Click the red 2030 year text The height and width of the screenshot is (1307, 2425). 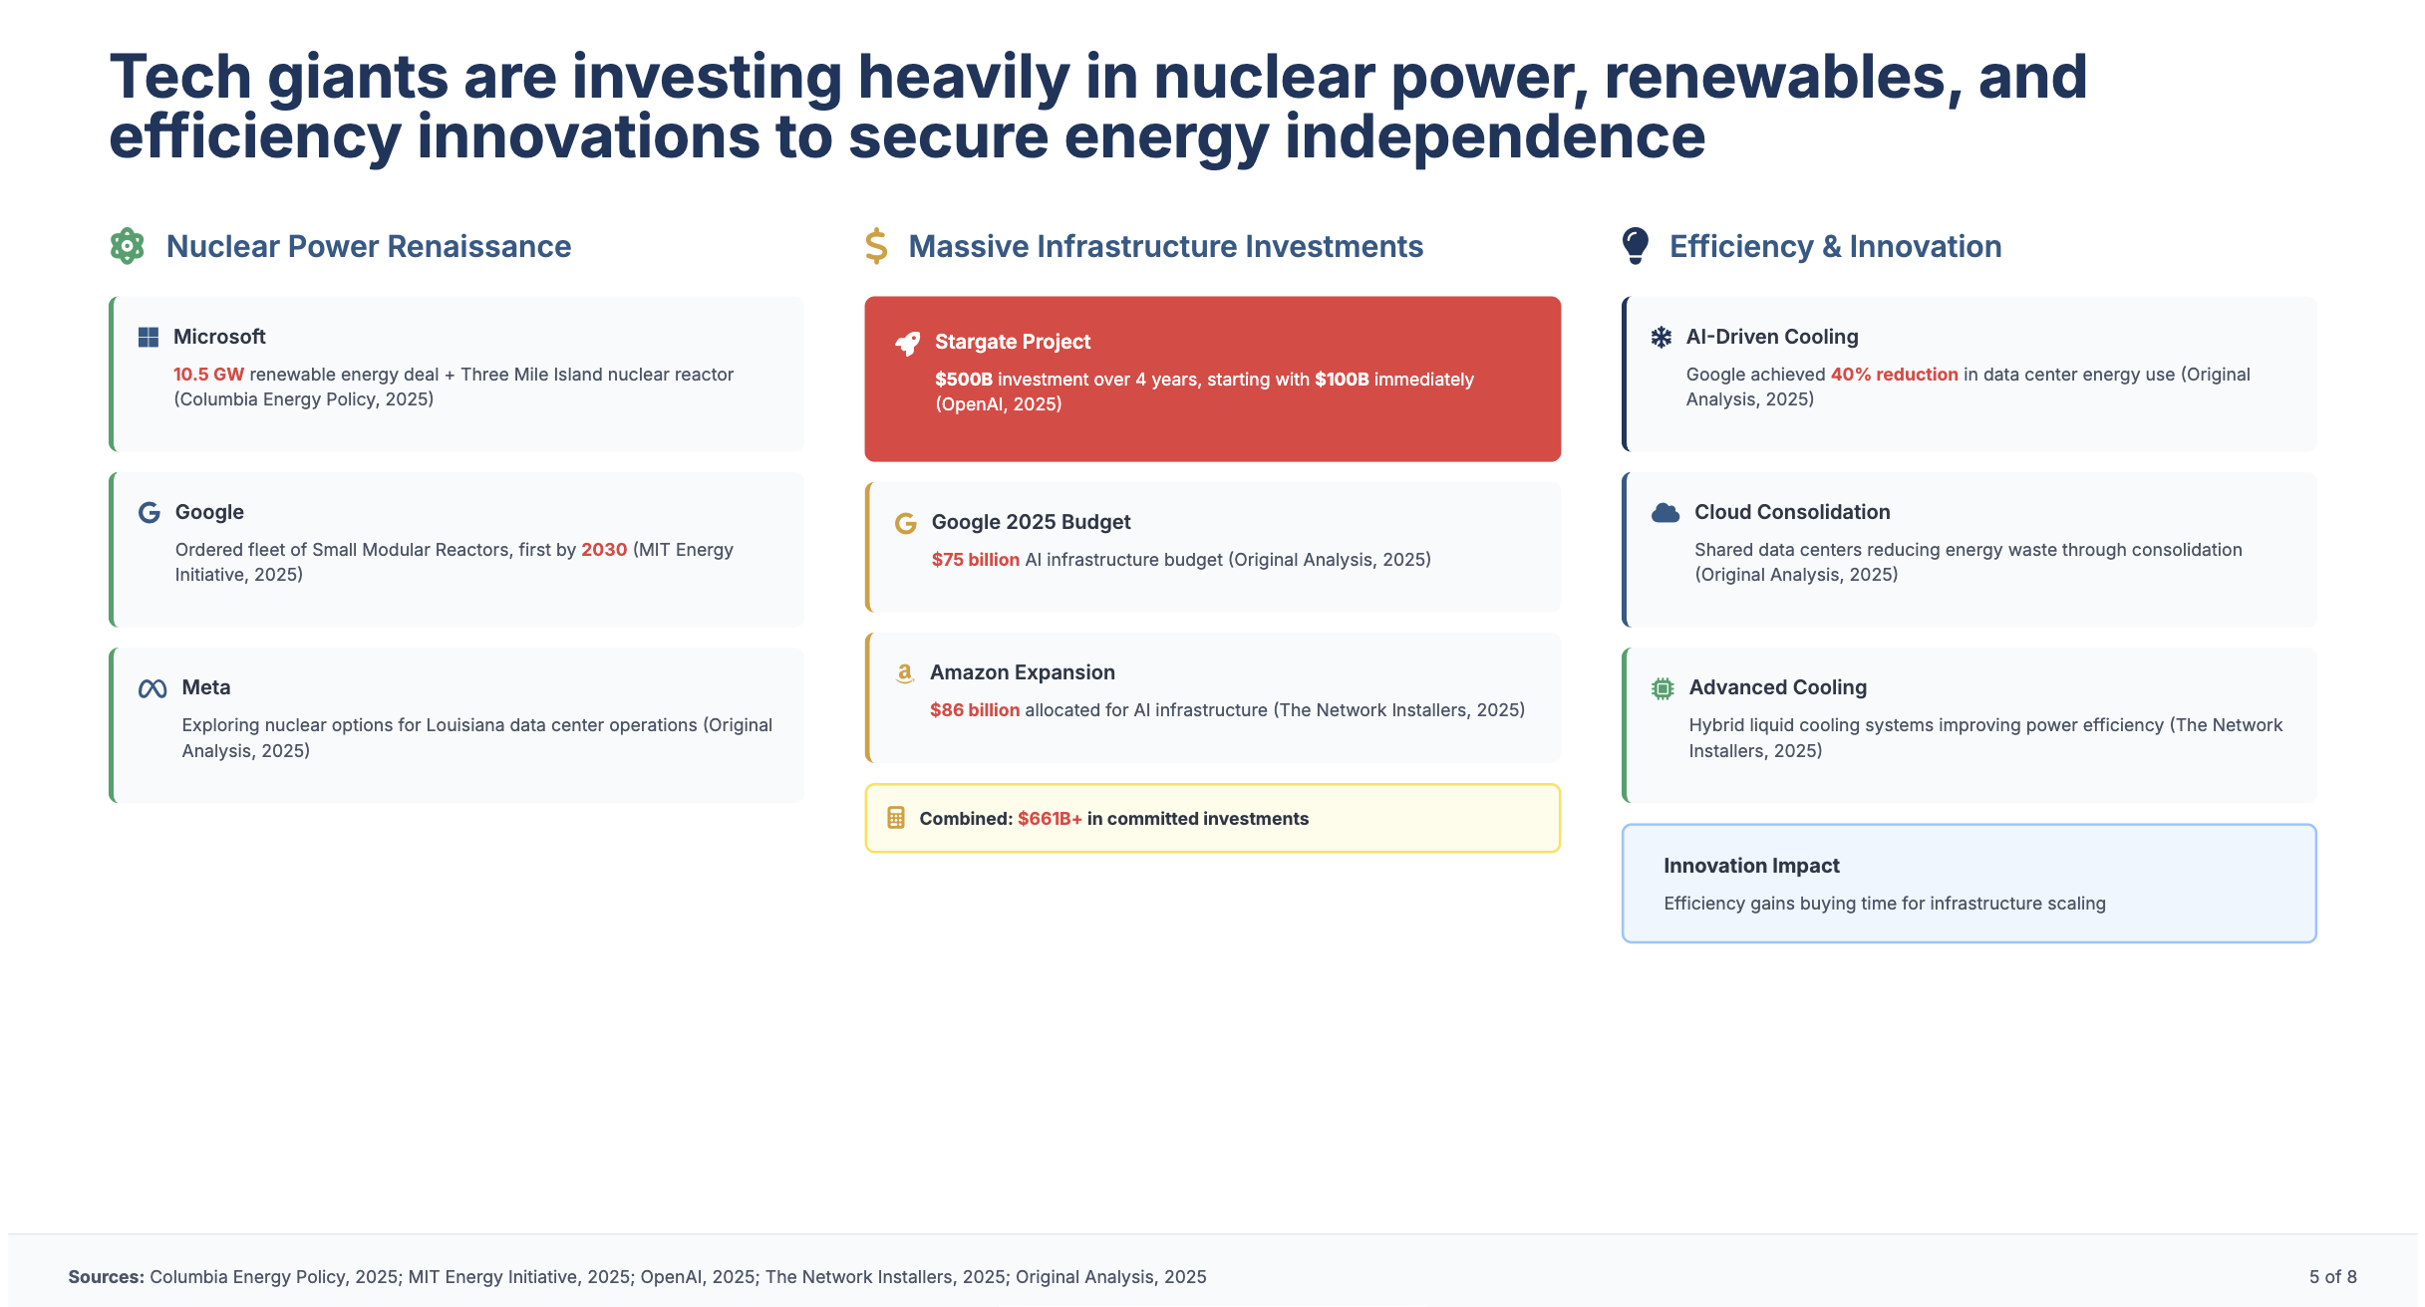coord(604,550)
